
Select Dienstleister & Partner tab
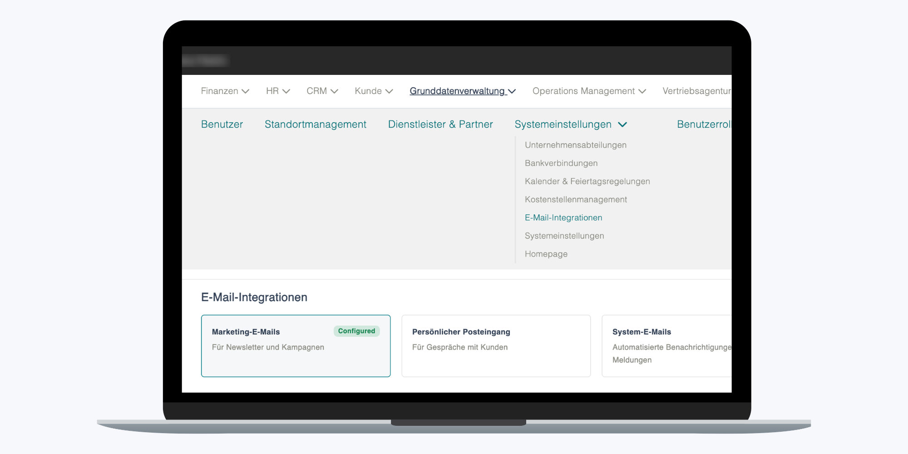point(440,124)
